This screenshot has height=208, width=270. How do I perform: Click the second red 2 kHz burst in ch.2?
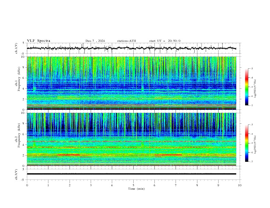168,155
